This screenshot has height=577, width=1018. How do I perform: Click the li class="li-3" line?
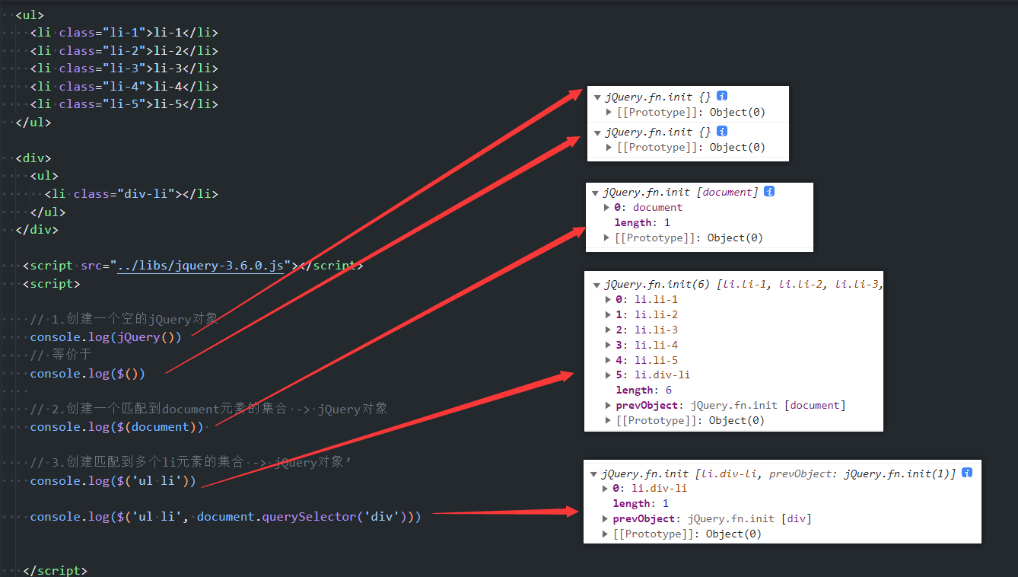(x=124, y=69)
